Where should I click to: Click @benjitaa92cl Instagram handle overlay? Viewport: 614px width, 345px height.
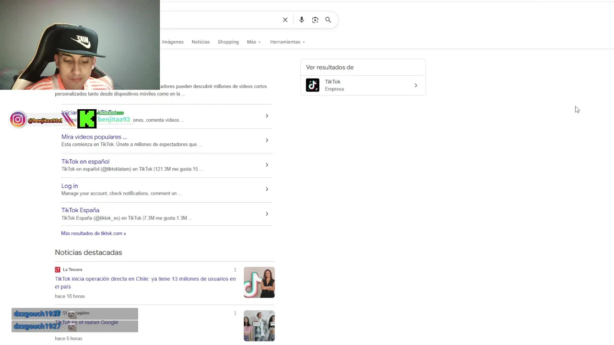[x=45, y=121]
